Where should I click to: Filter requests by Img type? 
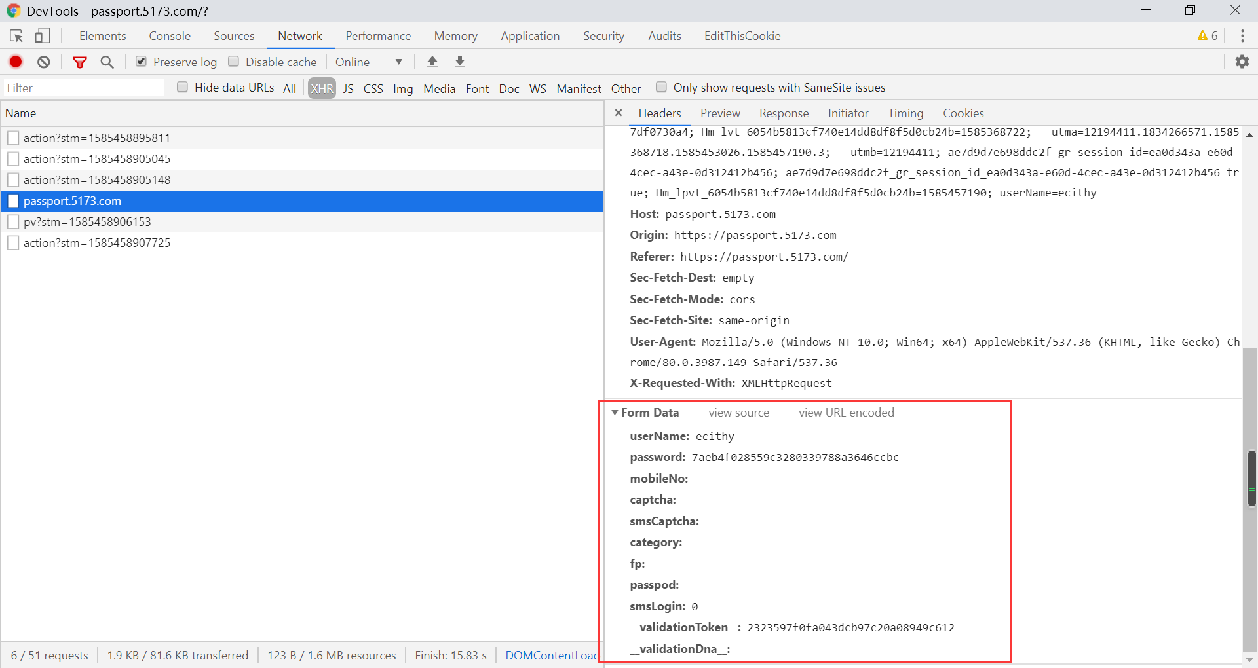pyautogui.click(x=403, y=88)
